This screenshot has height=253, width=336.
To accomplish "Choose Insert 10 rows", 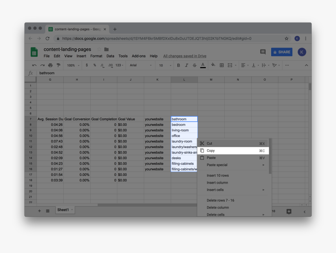I will pos(232,175).
